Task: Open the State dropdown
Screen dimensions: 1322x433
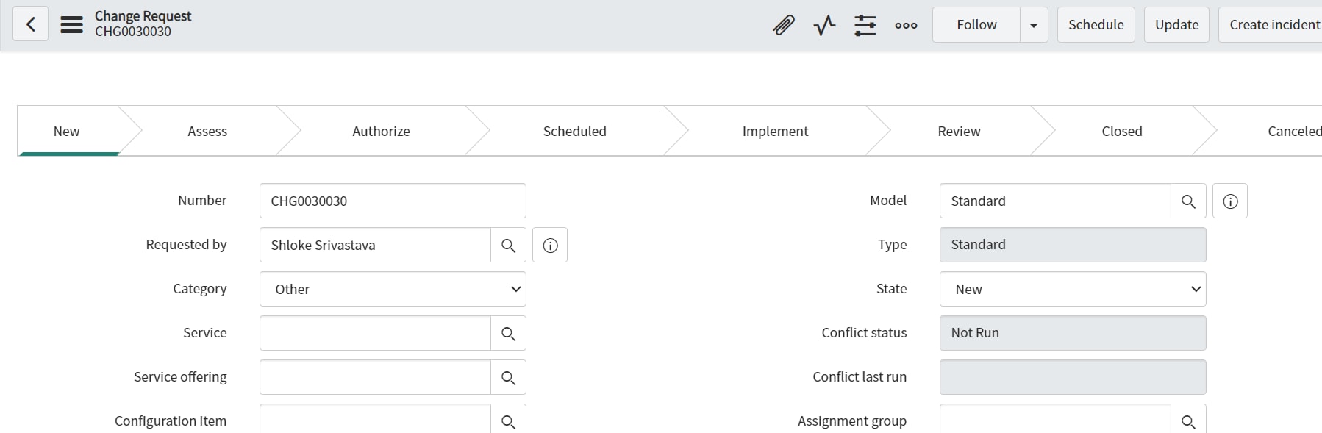Action: [x=1072, y=289]
